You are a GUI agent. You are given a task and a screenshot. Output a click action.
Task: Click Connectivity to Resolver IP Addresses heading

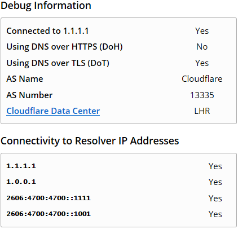tap(90, 140)
